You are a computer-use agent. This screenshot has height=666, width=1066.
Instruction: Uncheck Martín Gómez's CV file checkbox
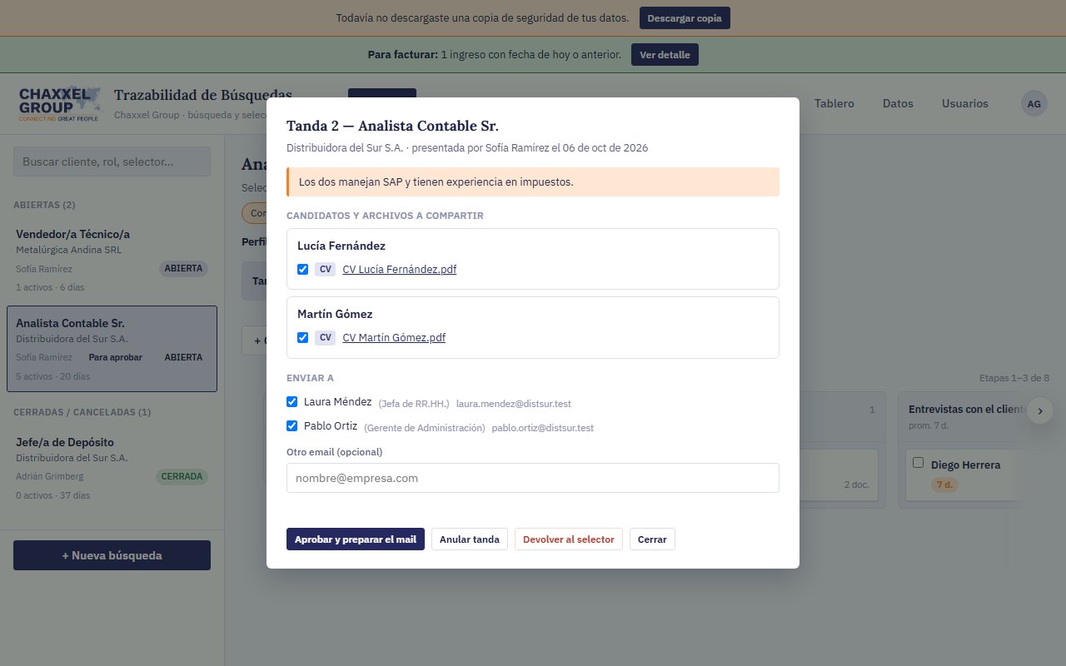click(x=303, y=337)
